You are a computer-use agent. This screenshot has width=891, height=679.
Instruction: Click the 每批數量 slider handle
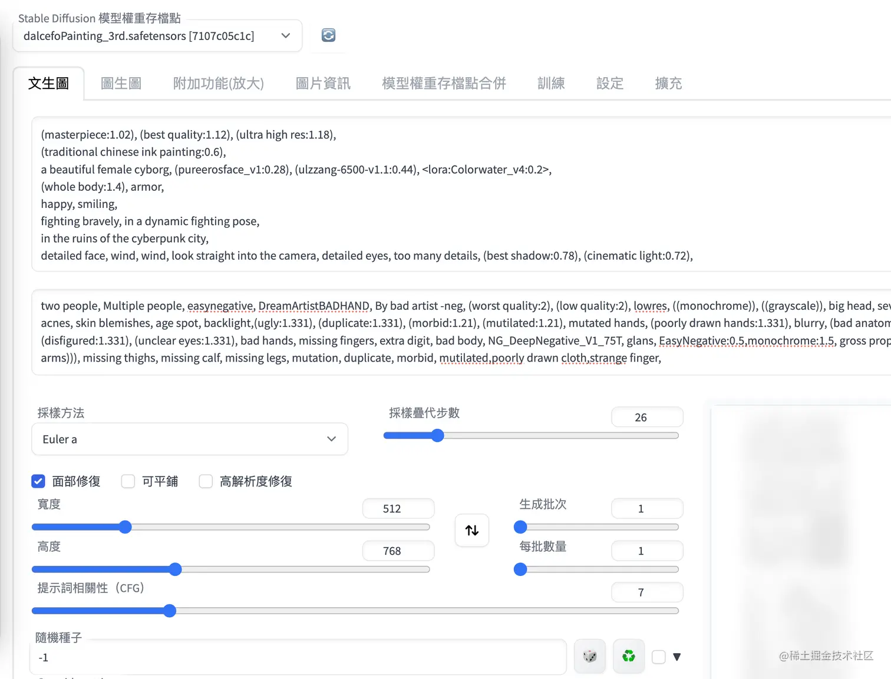click(x=520, y=569)
